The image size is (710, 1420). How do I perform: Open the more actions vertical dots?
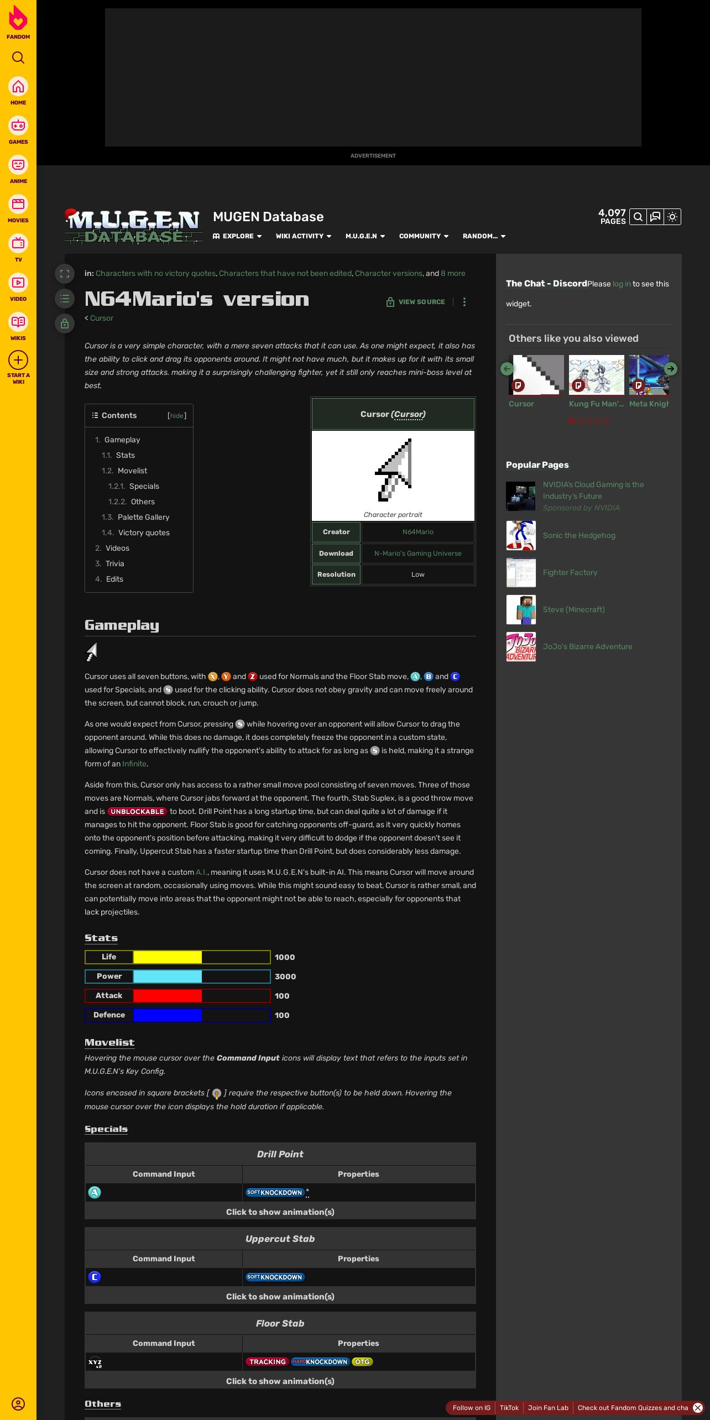coord(464,302)
